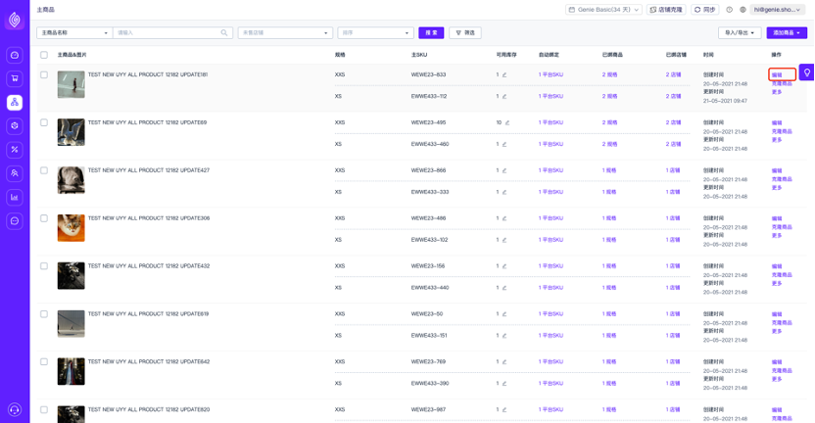Image resolution: width=815 pixels, height=423 pixels.
Task: Click product name TEST NEW UYY UPDATE619
Action: (x=148, y=314)
